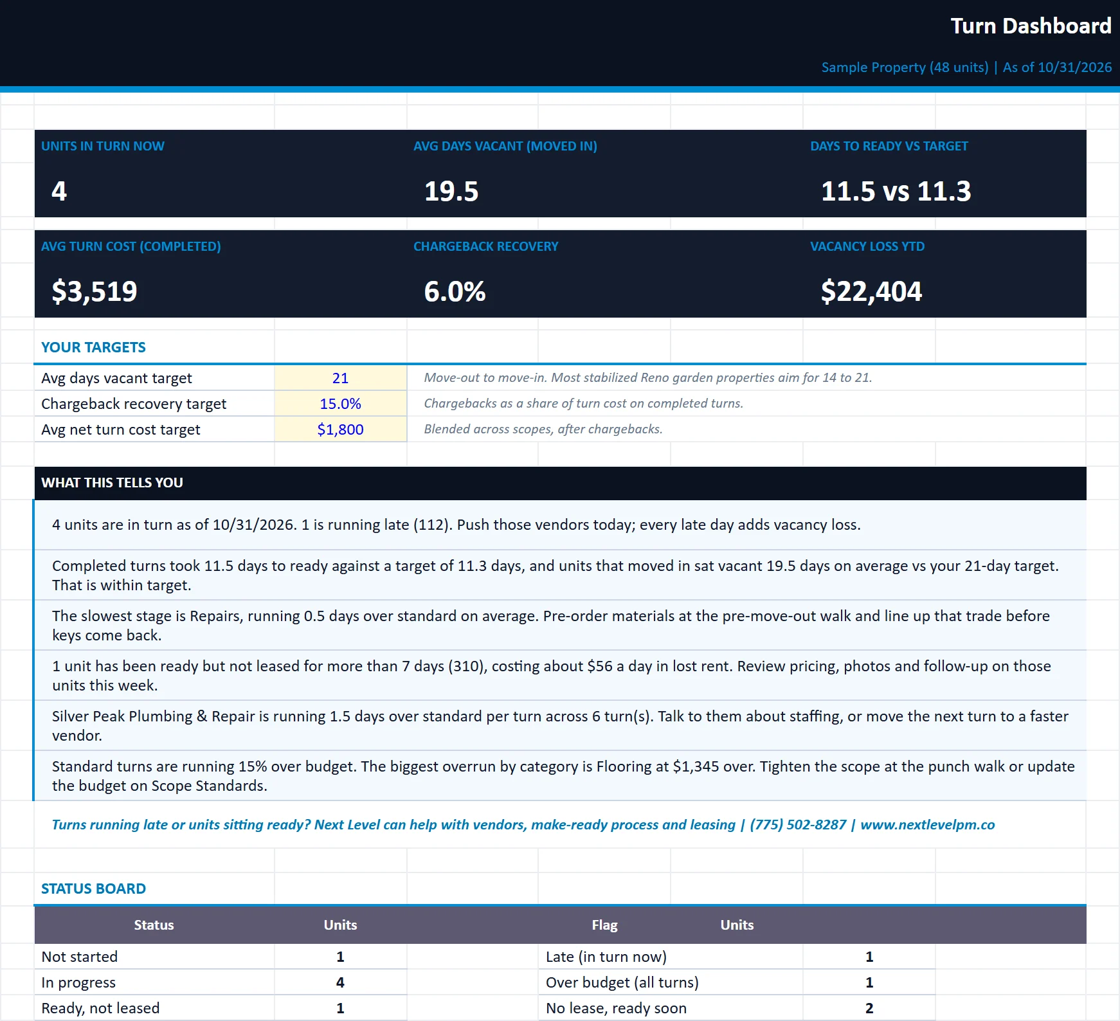Open the Next Level contact link line

click(x=523, y=825)
